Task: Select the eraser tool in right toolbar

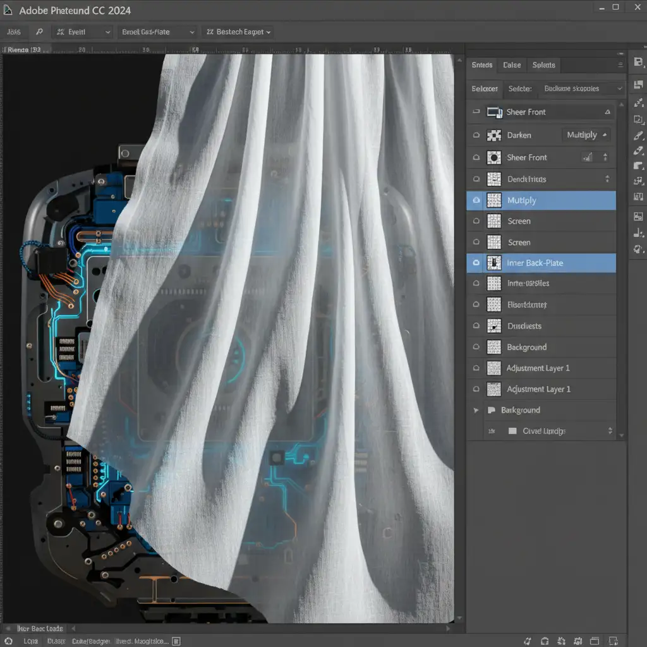Action: tap(638, 151)
